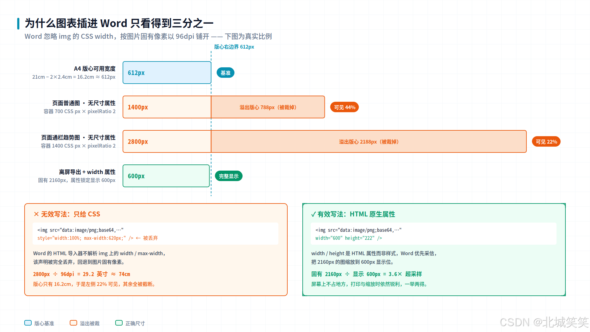Click the 离屏导出 + width 属性 label
This screenshot has height=332, width=590.
point(87,172)
